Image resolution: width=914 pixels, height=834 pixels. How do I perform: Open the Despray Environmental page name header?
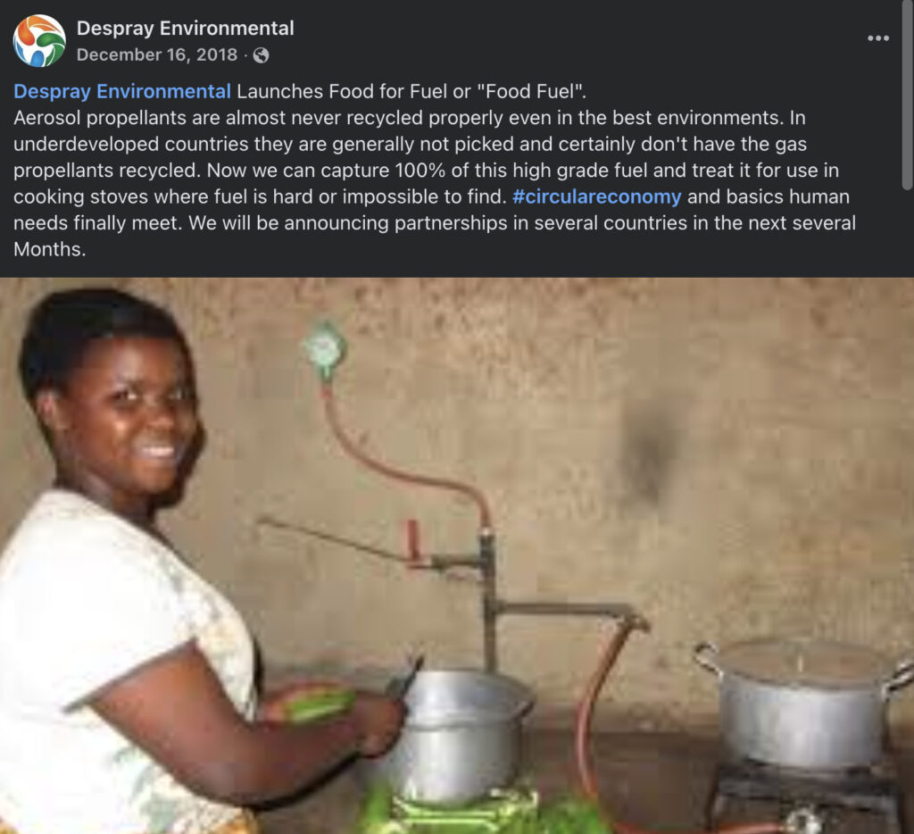coord(185,28)
